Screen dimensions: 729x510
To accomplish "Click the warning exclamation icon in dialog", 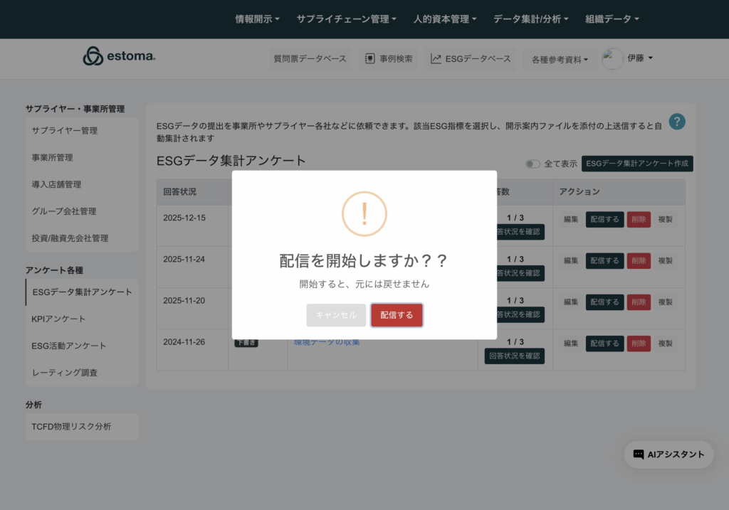I will 364,213.
